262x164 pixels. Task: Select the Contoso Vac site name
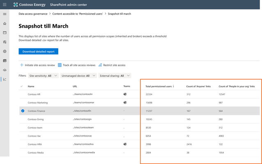point(34,136)
